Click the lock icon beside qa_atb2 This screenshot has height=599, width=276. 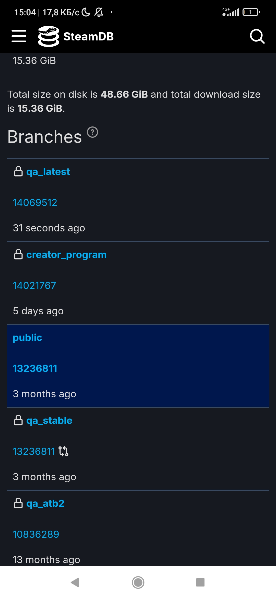pos(18,503)
